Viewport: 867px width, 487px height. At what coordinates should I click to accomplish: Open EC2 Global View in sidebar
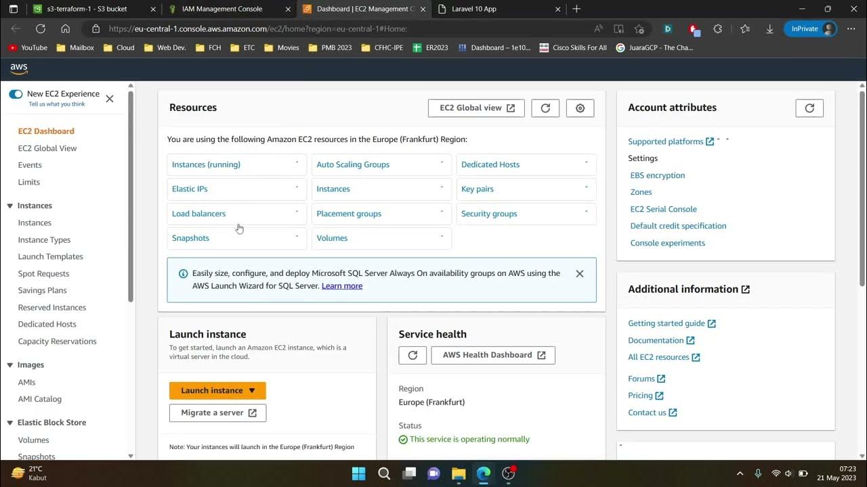[x=47, y=148]
